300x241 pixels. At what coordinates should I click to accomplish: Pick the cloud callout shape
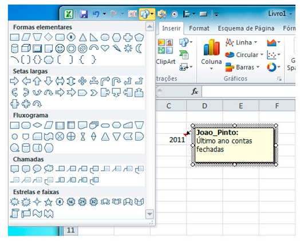click(x=49, y=169)
